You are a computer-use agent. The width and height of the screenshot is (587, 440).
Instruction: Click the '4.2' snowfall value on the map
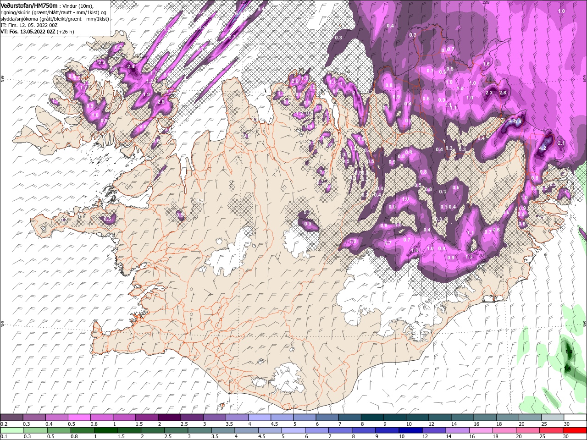point(543,148)
